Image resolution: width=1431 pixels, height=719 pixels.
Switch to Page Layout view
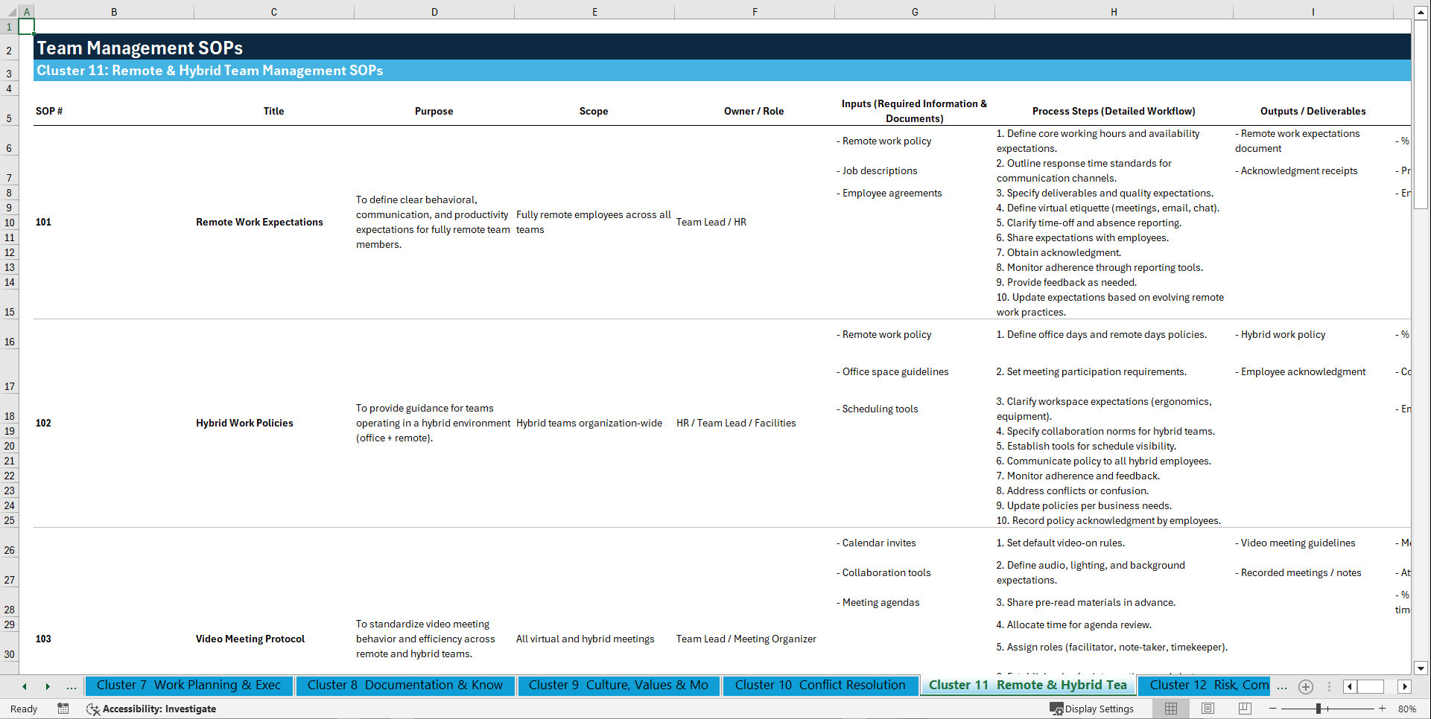coord(1208,709)
